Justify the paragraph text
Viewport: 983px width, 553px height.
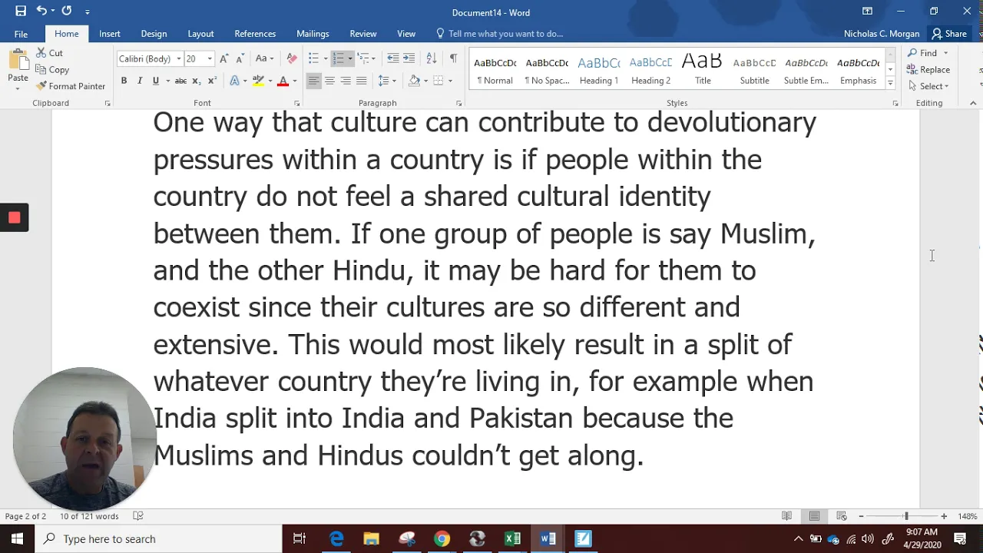point(362,81)
